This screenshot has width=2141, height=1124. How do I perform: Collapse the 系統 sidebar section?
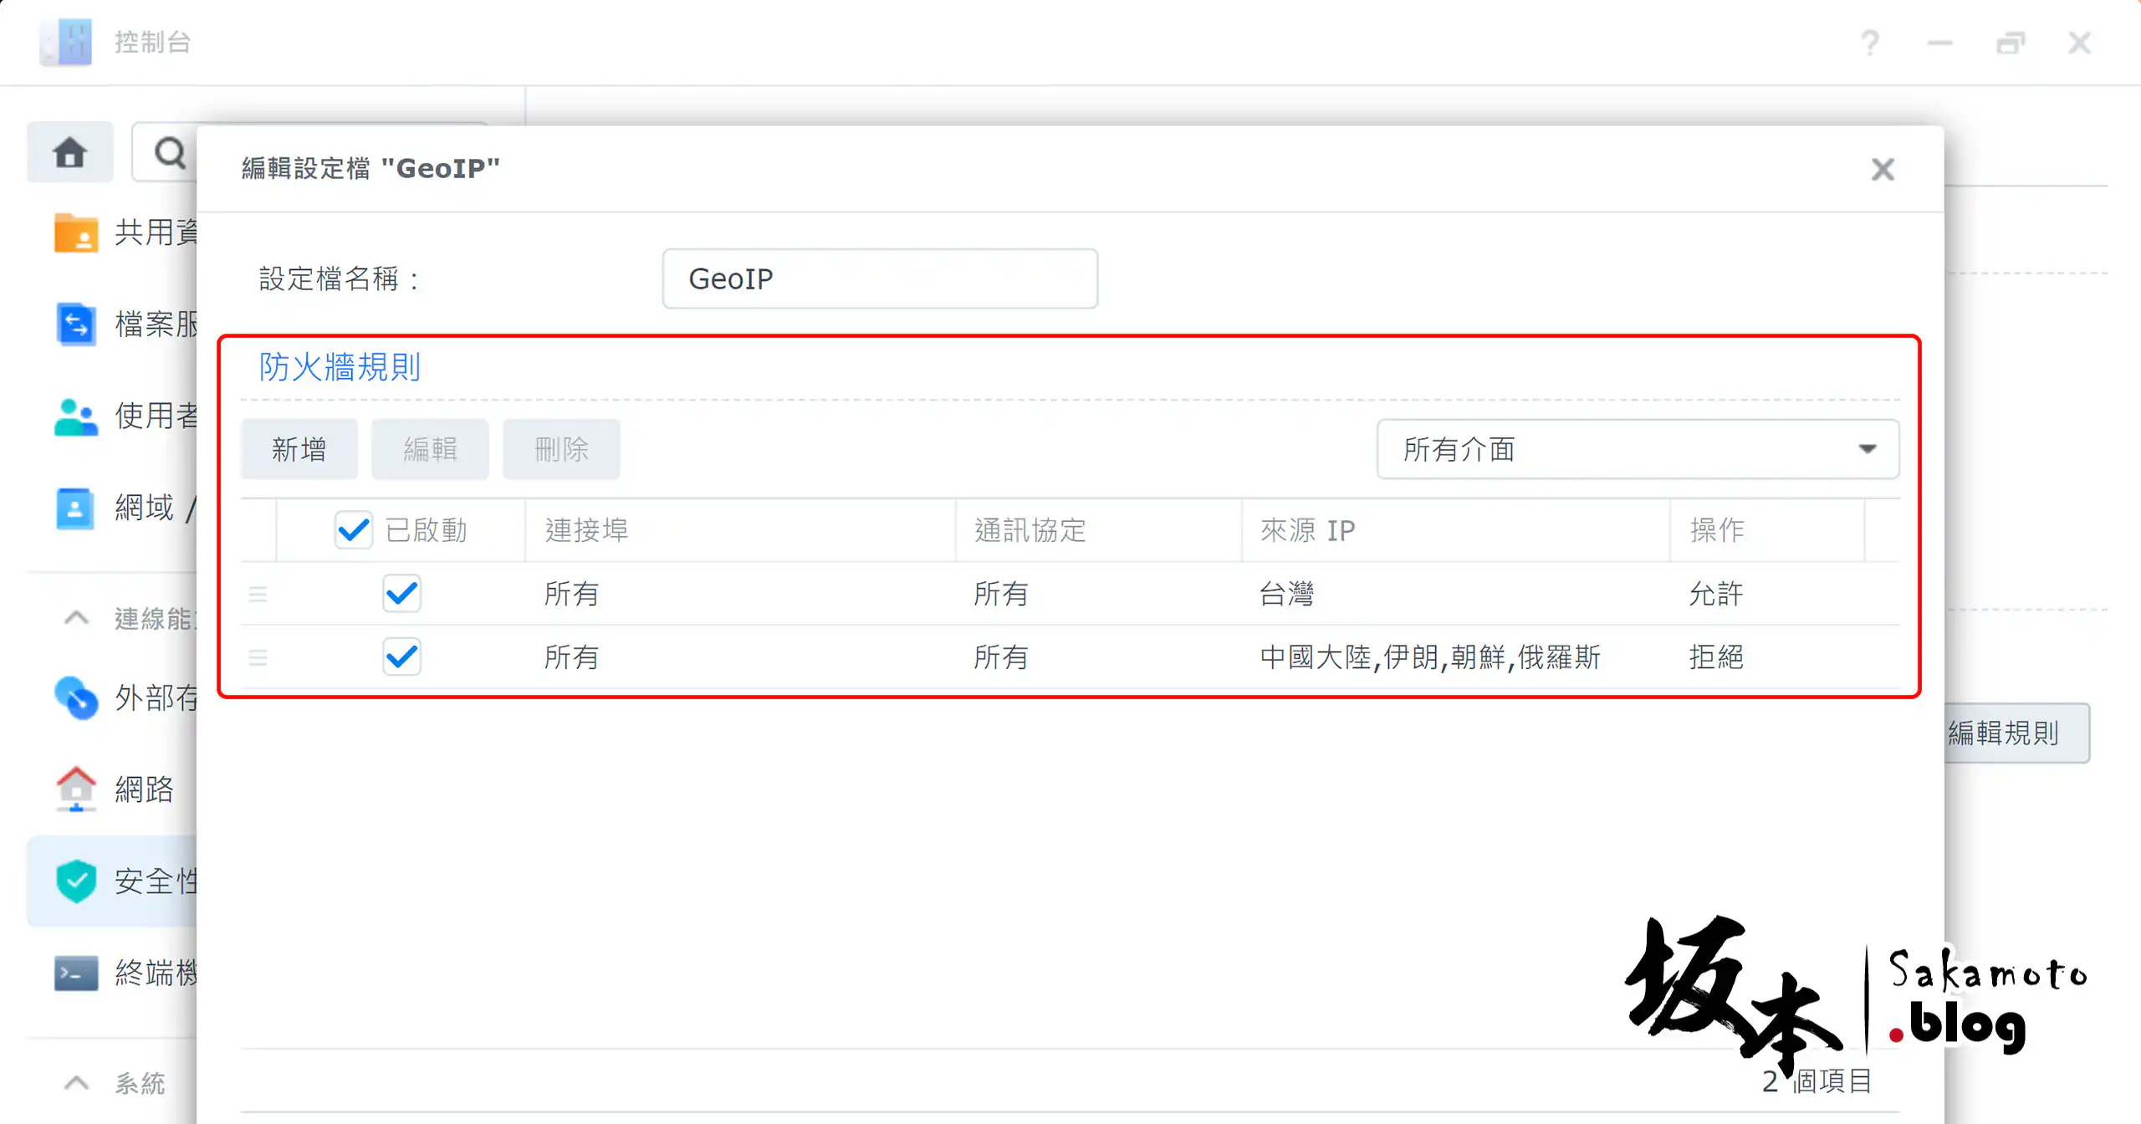[x=76, y=1083]
